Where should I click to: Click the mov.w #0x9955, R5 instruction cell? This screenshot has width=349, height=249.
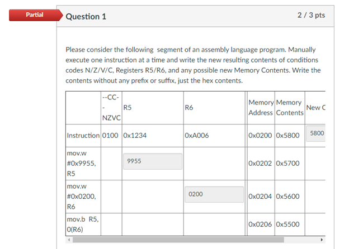coord(83,164)
